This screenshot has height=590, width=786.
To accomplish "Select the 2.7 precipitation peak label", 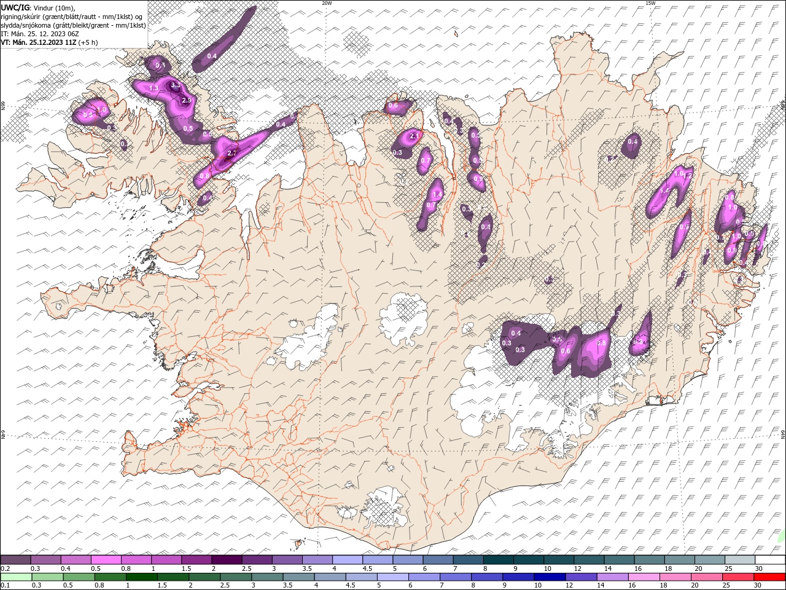I will [x=232, y=153].
